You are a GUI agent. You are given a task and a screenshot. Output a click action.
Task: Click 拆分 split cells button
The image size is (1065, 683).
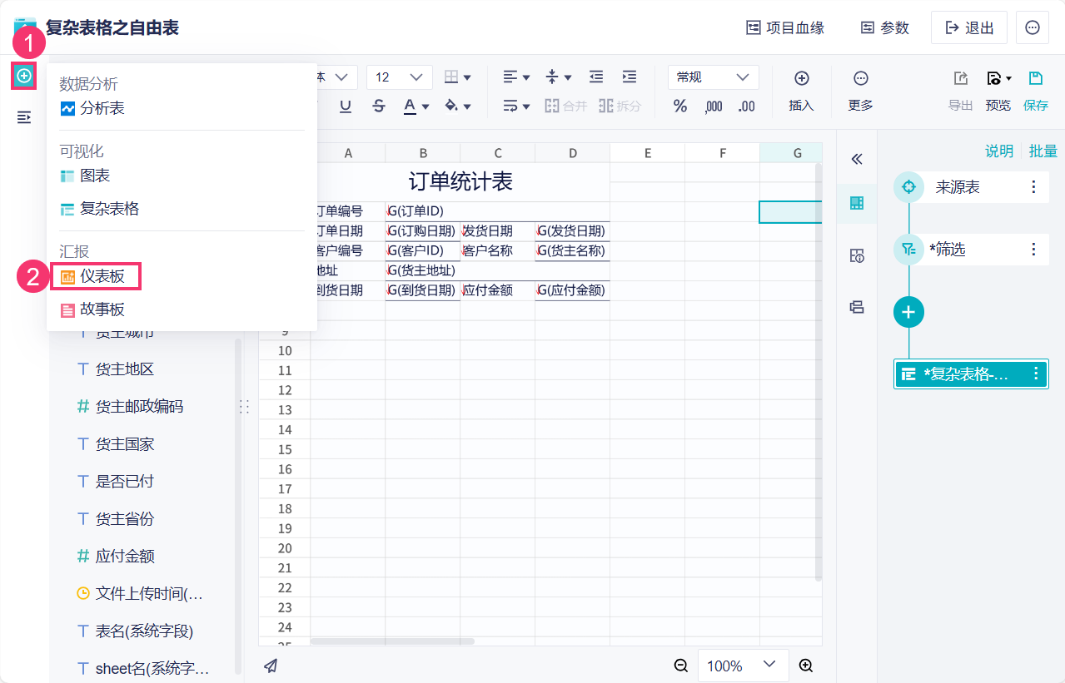pos(620,106)
